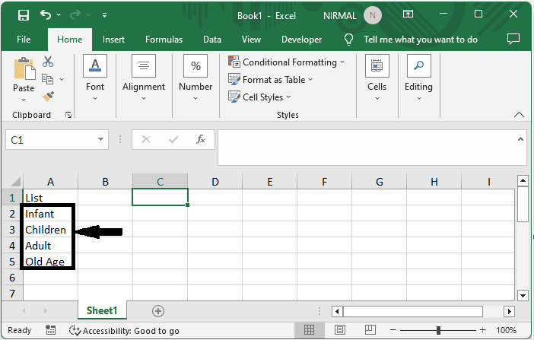
Task: Click the Cancel X in formula bar
Action: 146,139
